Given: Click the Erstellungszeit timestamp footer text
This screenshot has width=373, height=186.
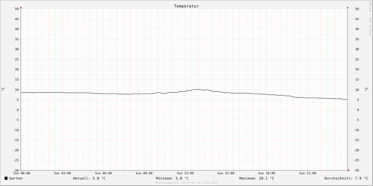Looking at the screenshot, I should pyautogui.click(x=186, y=183).
